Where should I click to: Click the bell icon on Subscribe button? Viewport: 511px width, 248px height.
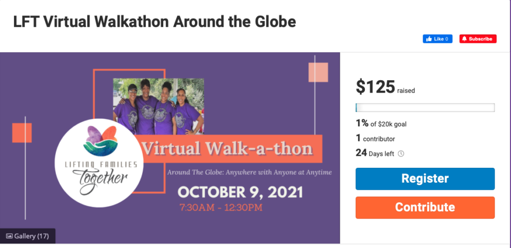click(x=464, y=39)
